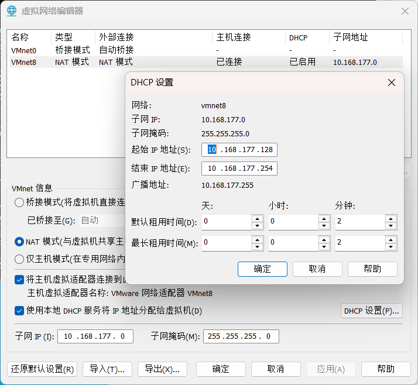
Task: Open DHCP 设置(P)... button
Action: tap(372, 311)
